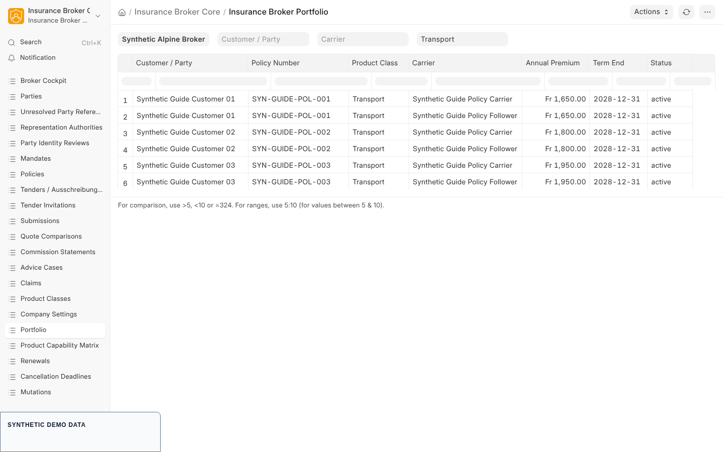Click the list icon beside Renewals
This screenshot has width=723, height=452.
pyautogui.click(x=13, y=361)
